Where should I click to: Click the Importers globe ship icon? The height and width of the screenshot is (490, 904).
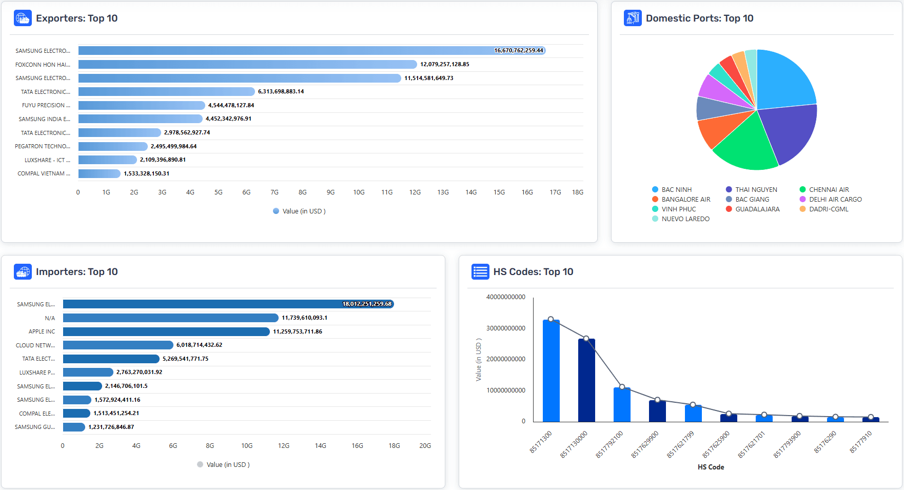[x=23, y=272]
